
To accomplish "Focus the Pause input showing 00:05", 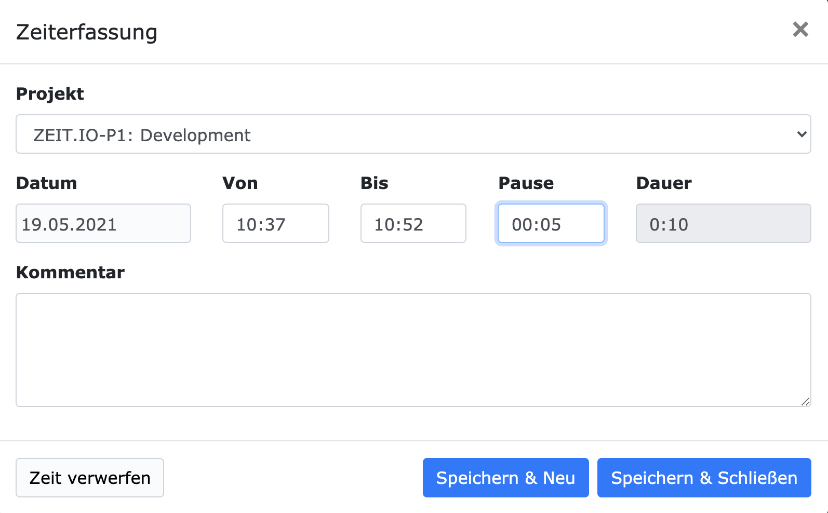I will tap(551, 223).
